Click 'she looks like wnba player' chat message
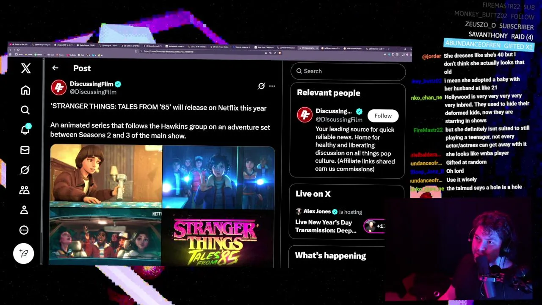The width and height of the screenshot is (542, 305). [x=477, y=153]
